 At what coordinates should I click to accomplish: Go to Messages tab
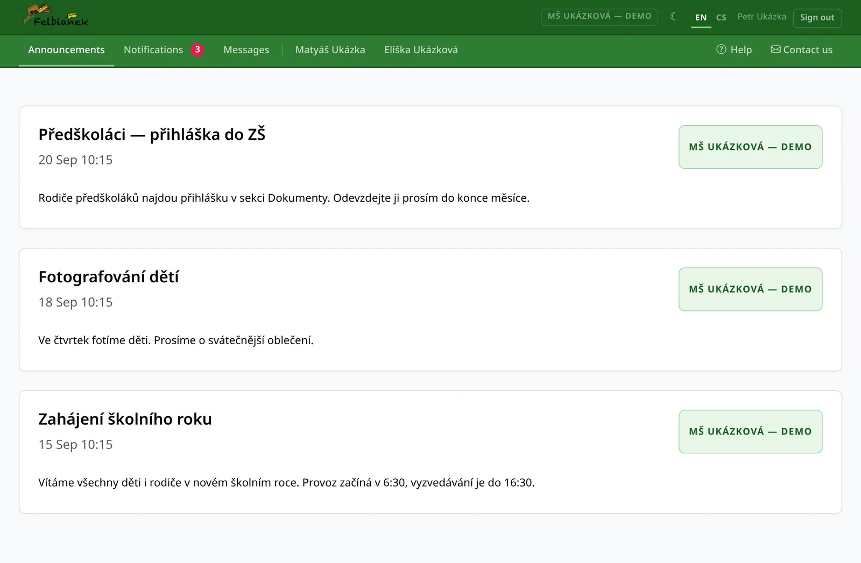246,50
